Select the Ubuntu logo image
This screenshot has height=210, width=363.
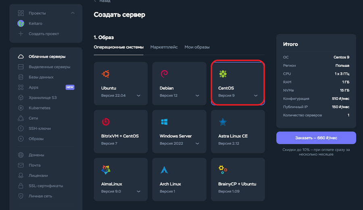pyautogui.click(x=106, y=74)
